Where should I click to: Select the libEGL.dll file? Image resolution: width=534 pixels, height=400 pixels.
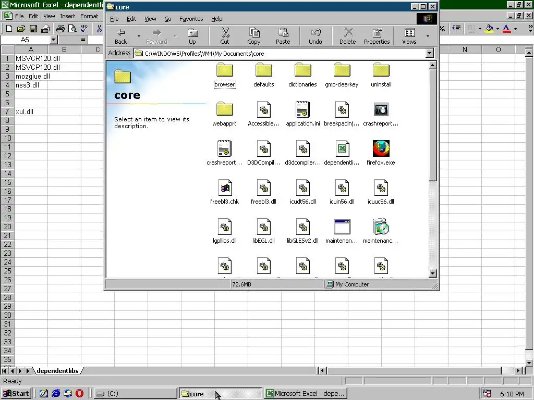click(263, 232)
